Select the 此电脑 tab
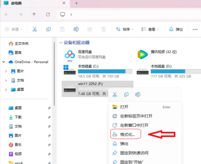This screenshot has height=164, width=201. [35, 3]
